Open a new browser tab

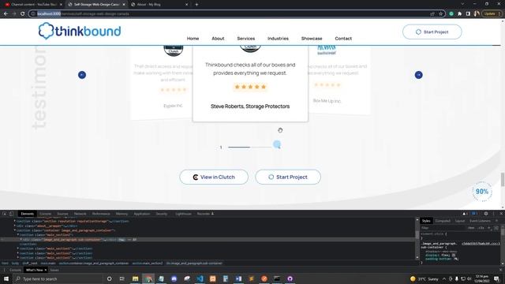coord(196,5)
